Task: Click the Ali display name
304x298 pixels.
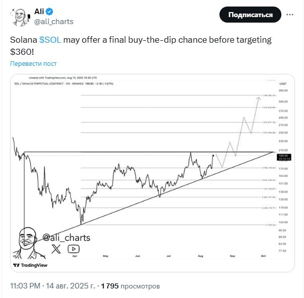Action: coord(40,12)
